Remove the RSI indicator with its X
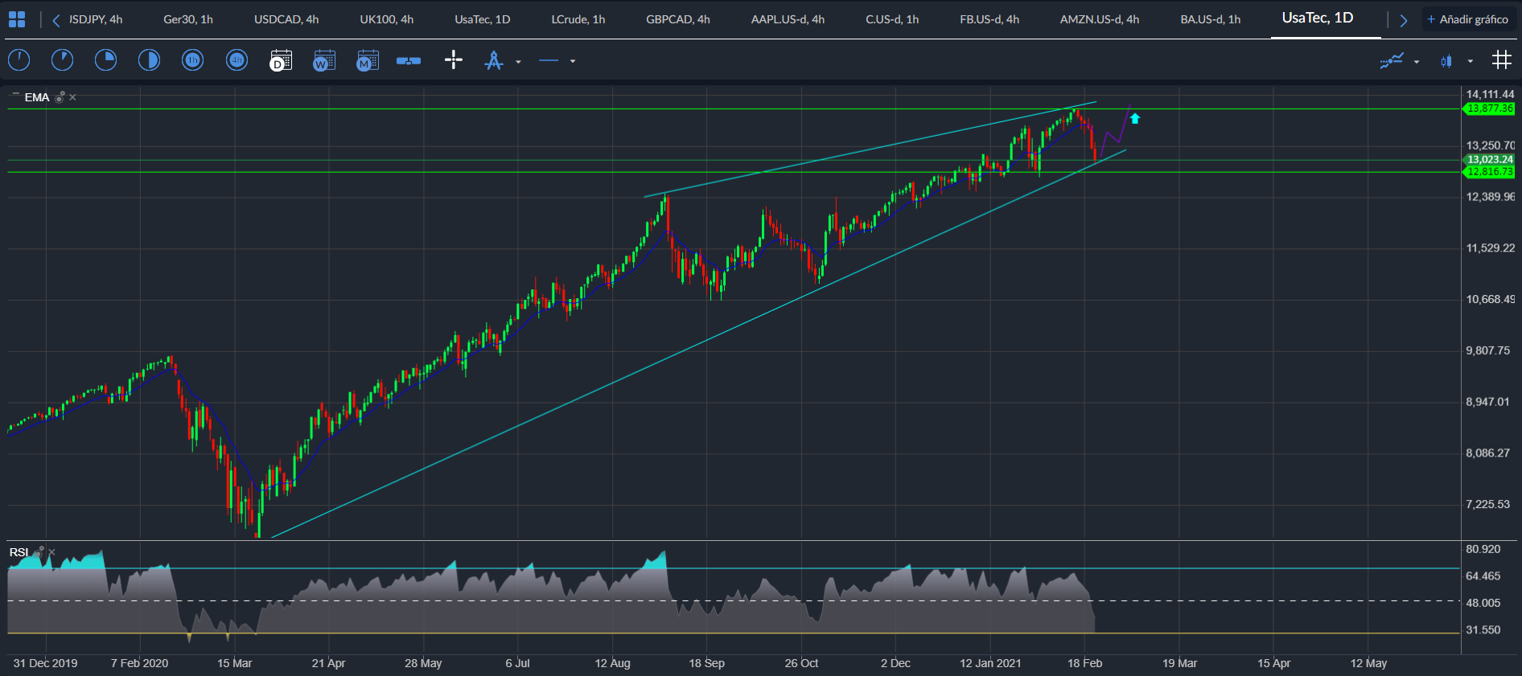Image resolution: width=1522 pixels, height=676 pixels. pos(51,552)
